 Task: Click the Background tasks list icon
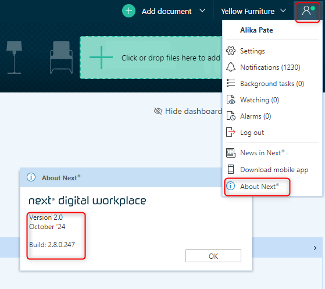coord(231,83)
